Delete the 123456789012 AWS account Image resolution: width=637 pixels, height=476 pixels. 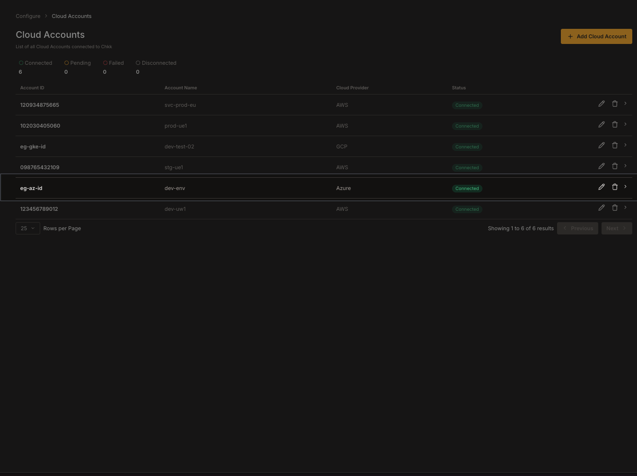(615, 208)
